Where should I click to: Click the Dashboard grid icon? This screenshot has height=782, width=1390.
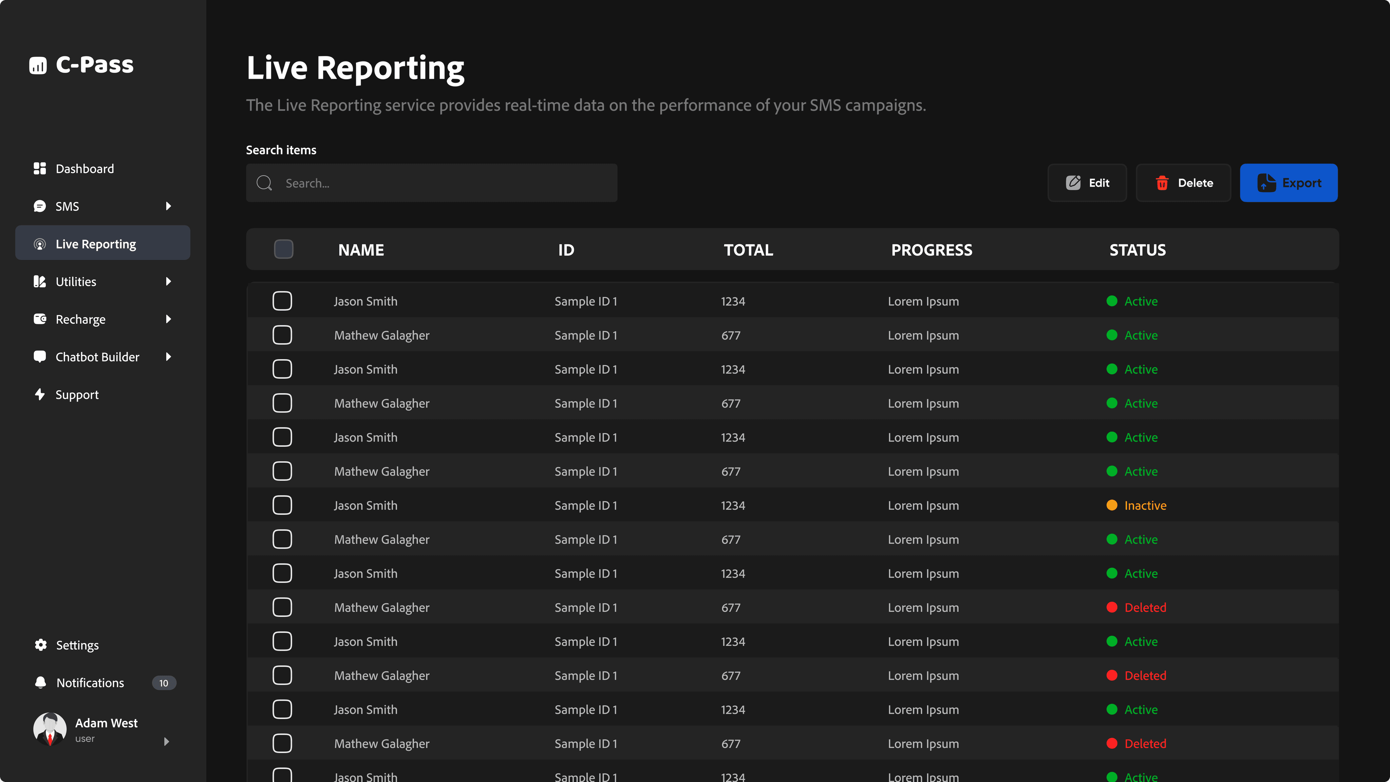pos(39,168)
